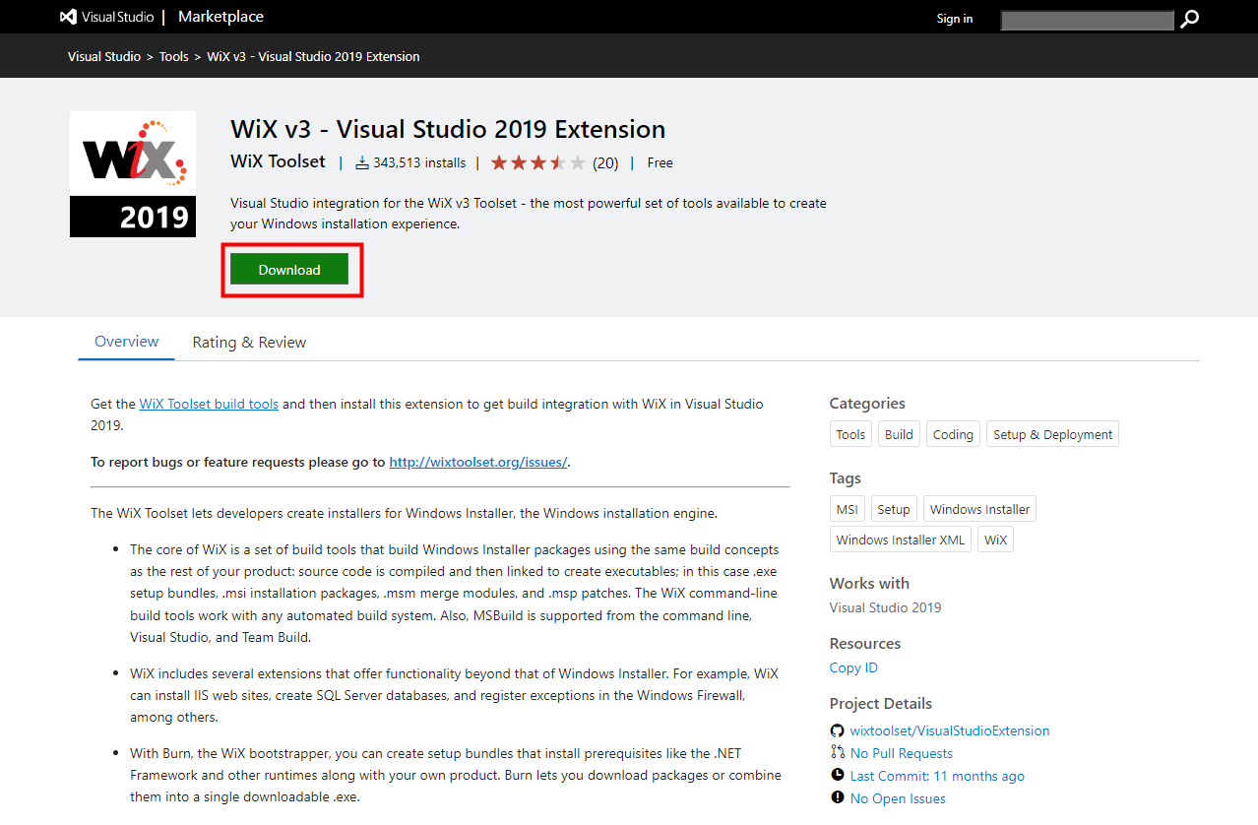Screen dimensions: 1258x825
Task: Click the Tags heading
Action: point(846,477)
